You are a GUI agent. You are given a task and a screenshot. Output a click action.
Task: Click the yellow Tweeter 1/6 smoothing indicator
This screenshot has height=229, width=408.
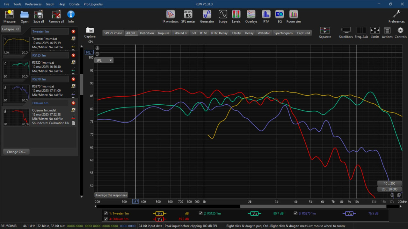160,214
